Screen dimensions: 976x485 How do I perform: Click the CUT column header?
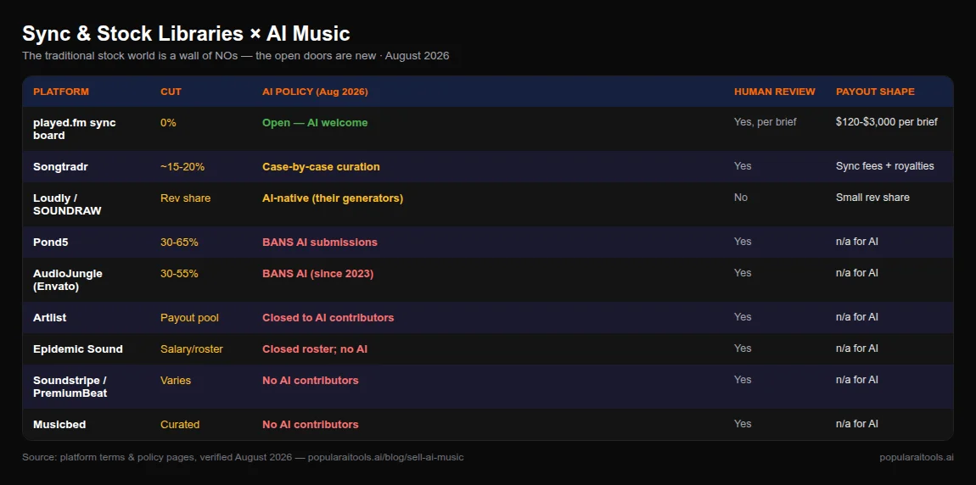[x=171, y=92]
